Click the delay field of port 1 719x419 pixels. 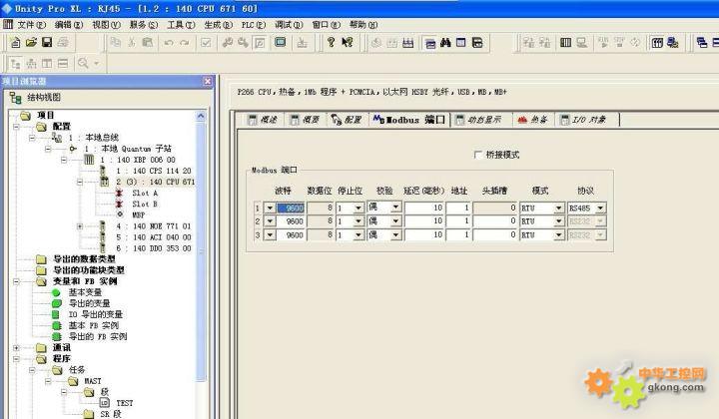click(x=424, y=208)
